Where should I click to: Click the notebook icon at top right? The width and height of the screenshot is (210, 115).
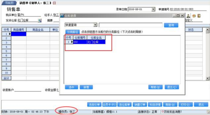click(199, 16)
